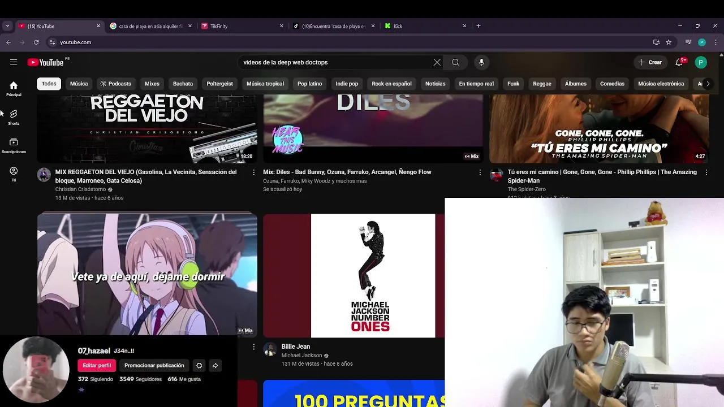724x407 pixels.
Task: Clear the search query with the X icon
Action: point(437,62)
